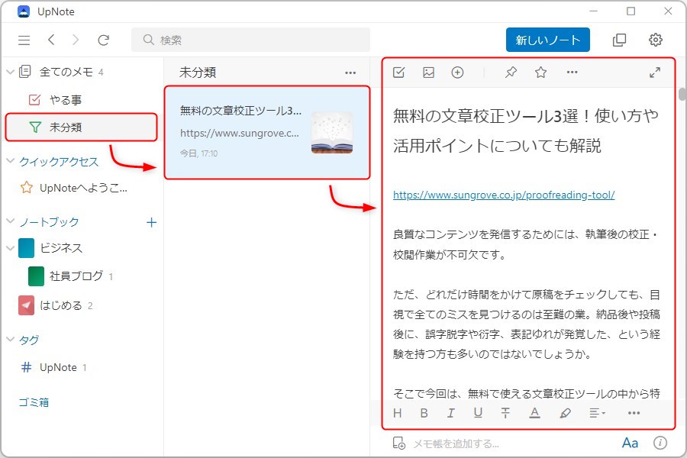Toggle underline formatting
This screenshot has height=458, width=687.
coord(478,413)
